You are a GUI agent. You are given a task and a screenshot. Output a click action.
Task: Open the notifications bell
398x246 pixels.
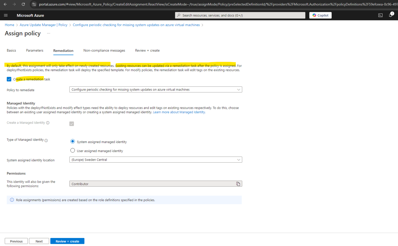[390, 15]
